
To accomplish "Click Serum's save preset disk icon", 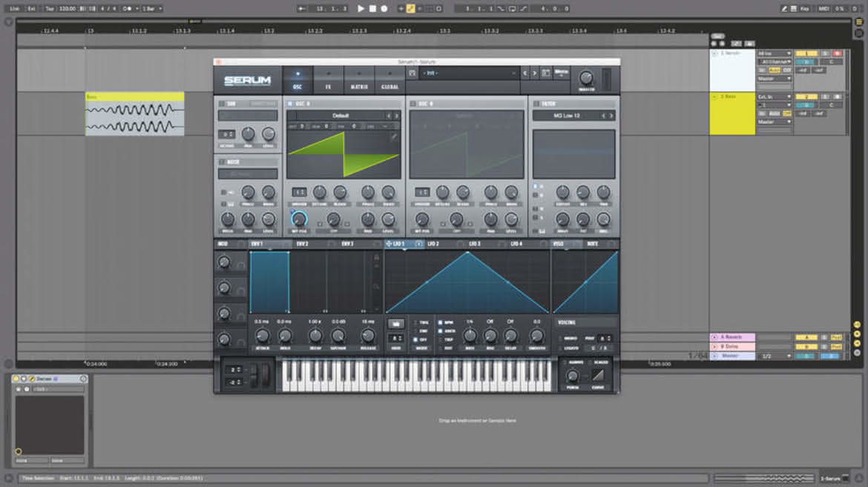I will pyautogui.click(x=412, y=73).
